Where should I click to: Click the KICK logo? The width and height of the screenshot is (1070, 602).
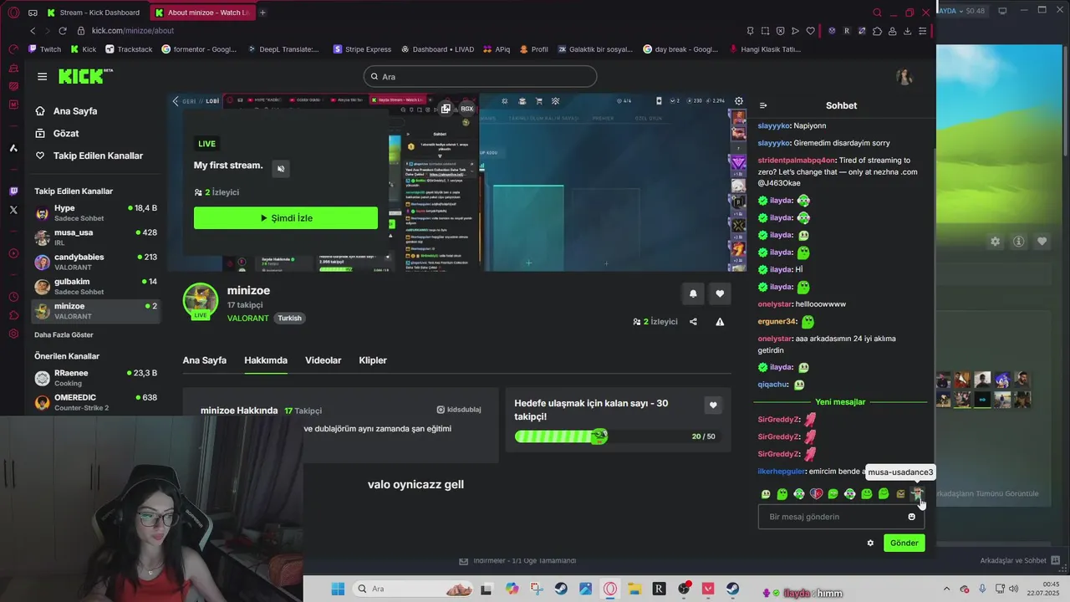point(84,76)
